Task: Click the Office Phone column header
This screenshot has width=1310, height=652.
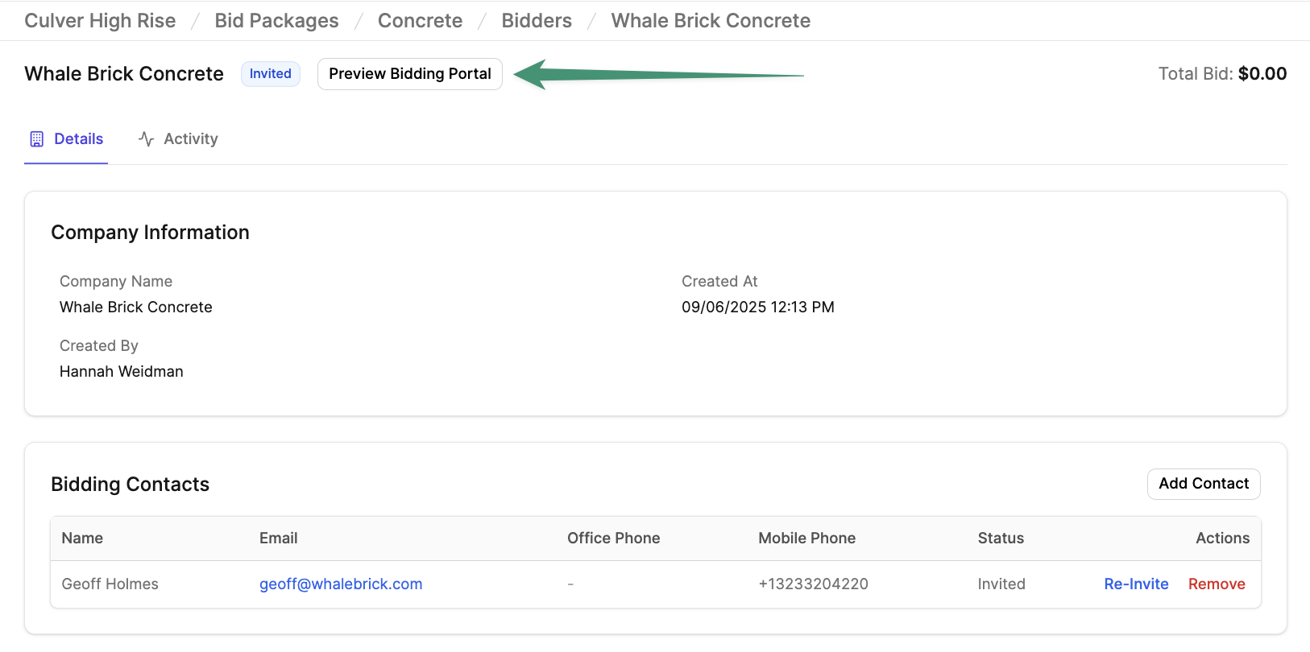Action: (613, 539)
